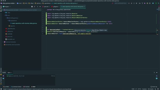Open the Maven tool stripe on right edge

159,8
